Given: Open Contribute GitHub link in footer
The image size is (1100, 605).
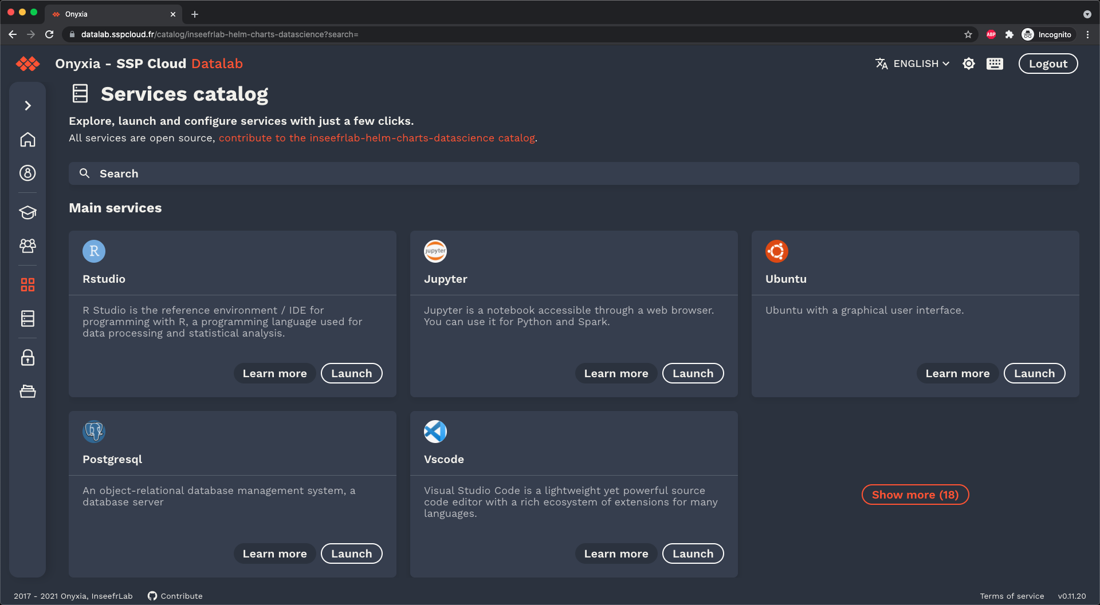Looking at the screenshot, I should point(175,596).
